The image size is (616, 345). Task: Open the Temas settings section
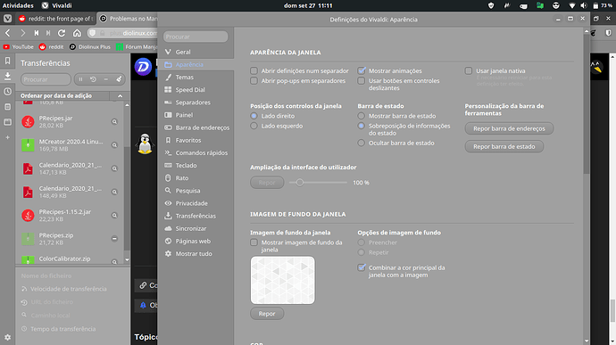tap(196, 77)
